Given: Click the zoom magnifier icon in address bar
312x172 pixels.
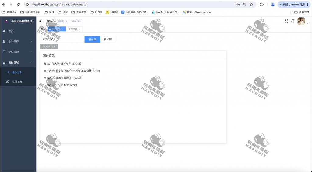Looking at the screenshot, I should 245,5.
